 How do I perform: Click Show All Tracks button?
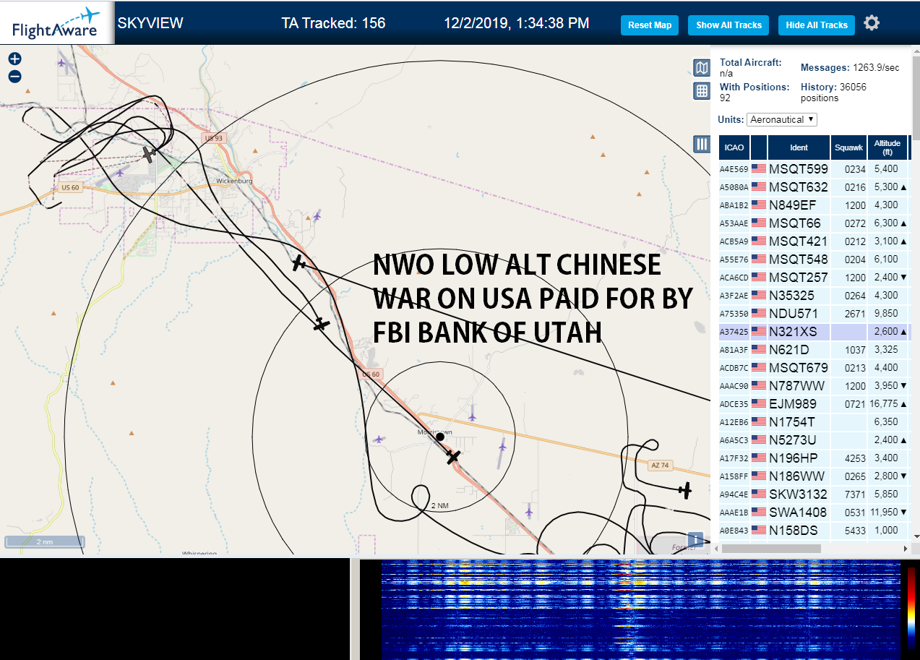coord(728,25)
